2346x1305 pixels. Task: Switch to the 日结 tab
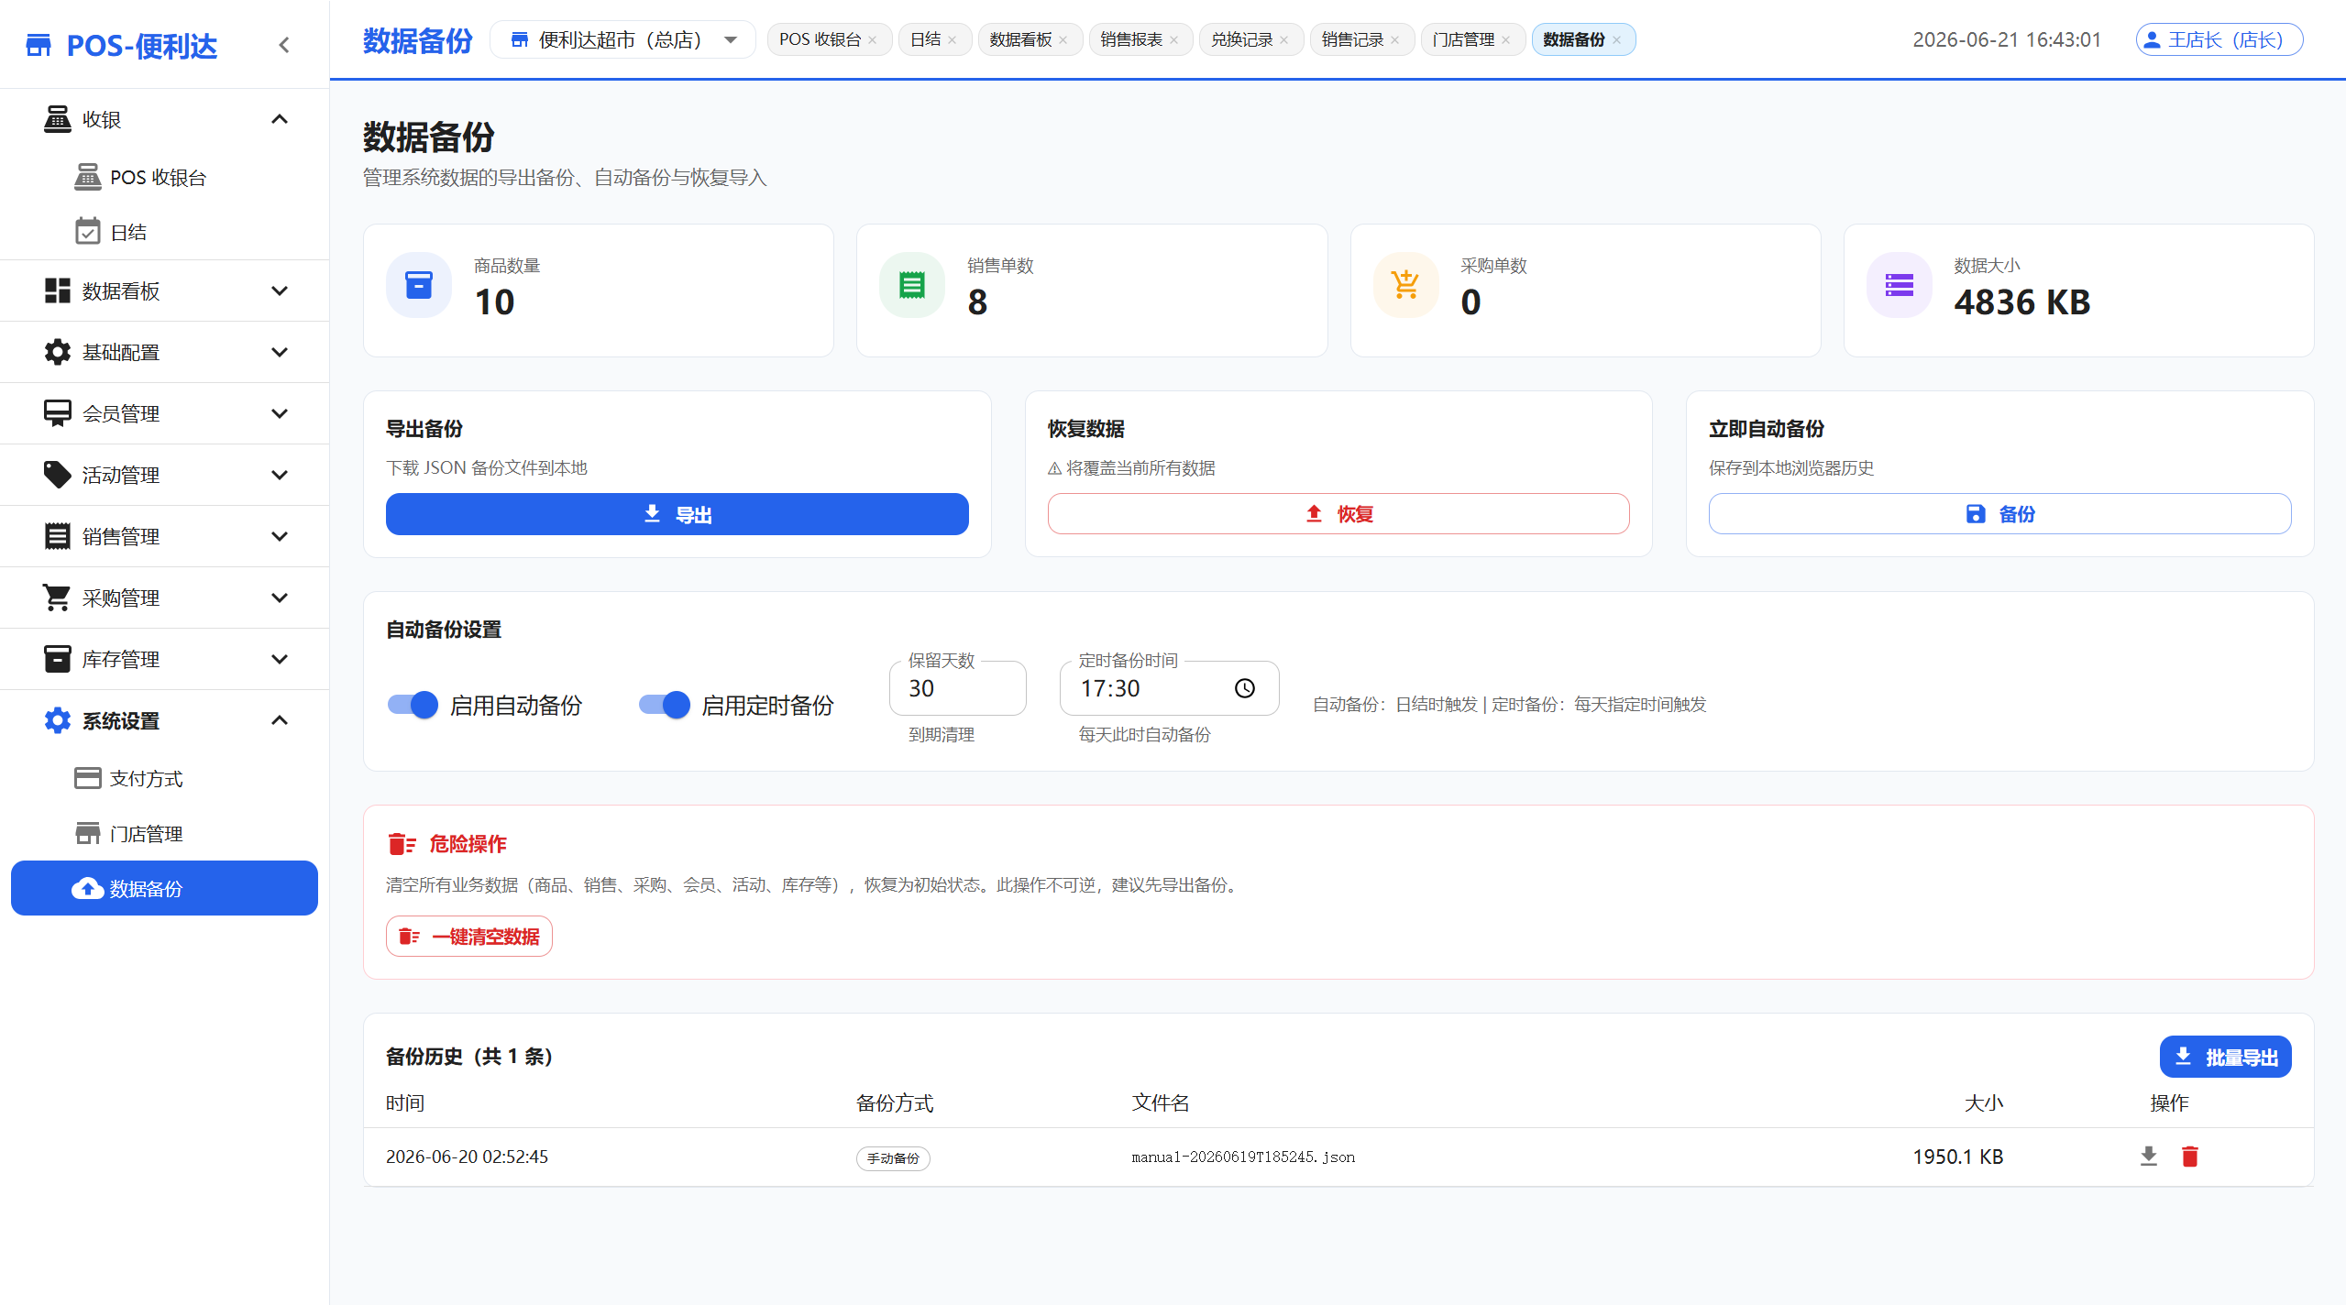(925, 39)
